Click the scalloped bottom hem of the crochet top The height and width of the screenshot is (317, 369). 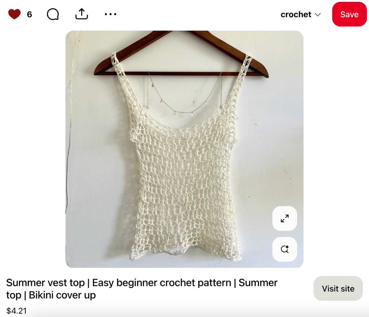coord(186,253)
